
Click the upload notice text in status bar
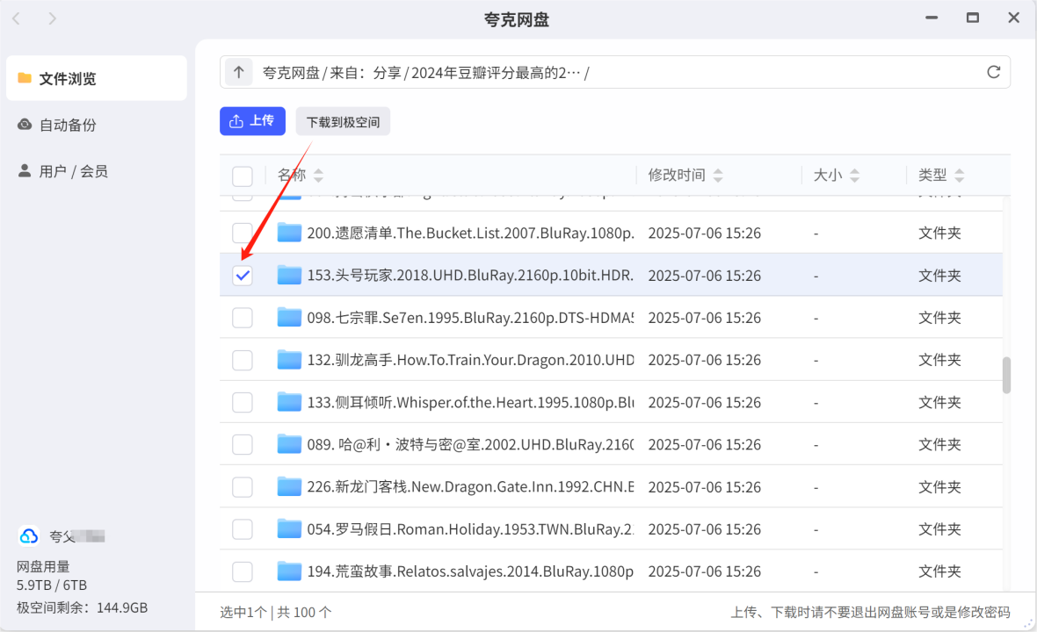[x=870, y=612]
